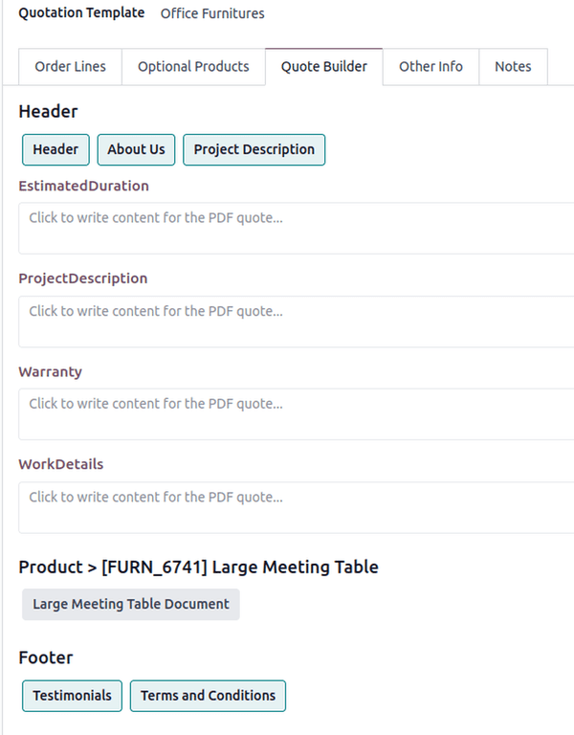This screenshot has height=735, width=574.
Task: Toggle the Testimonials footer document
Action: [x=72, y=696]
